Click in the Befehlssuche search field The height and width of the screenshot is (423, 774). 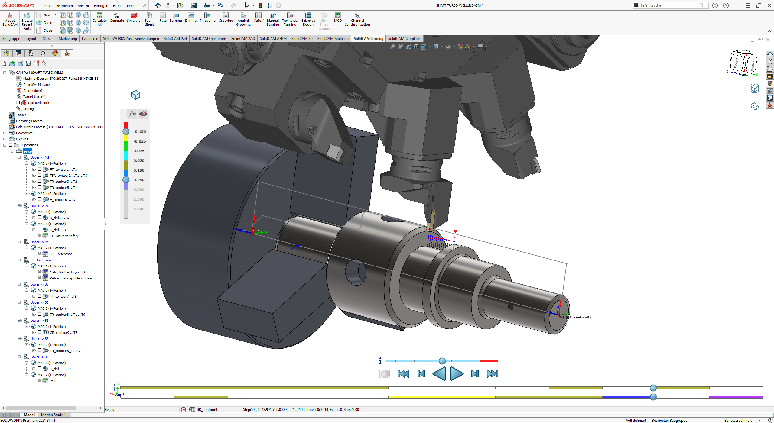click(668, 5)
